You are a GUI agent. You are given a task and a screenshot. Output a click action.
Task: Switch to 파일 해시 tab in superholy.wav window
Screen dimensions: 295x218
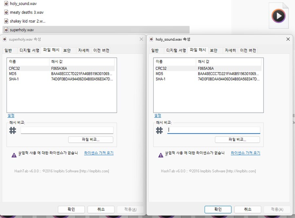tap(51, 50)
